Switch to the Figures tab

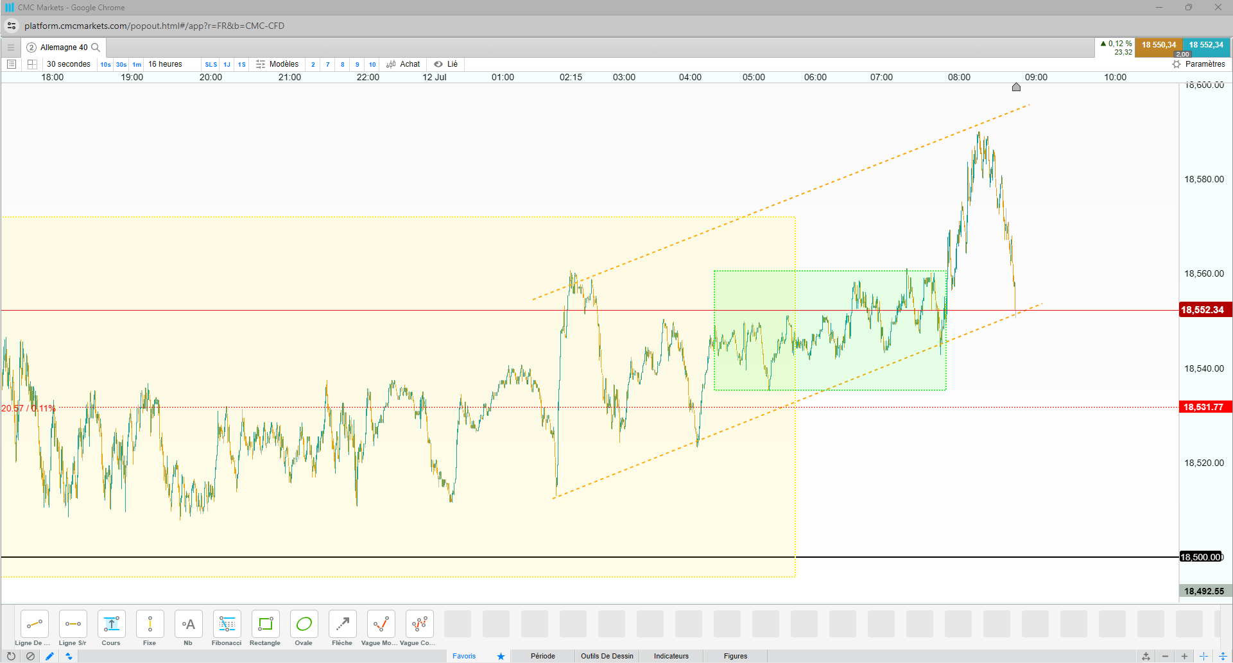(x=736, y=656)
